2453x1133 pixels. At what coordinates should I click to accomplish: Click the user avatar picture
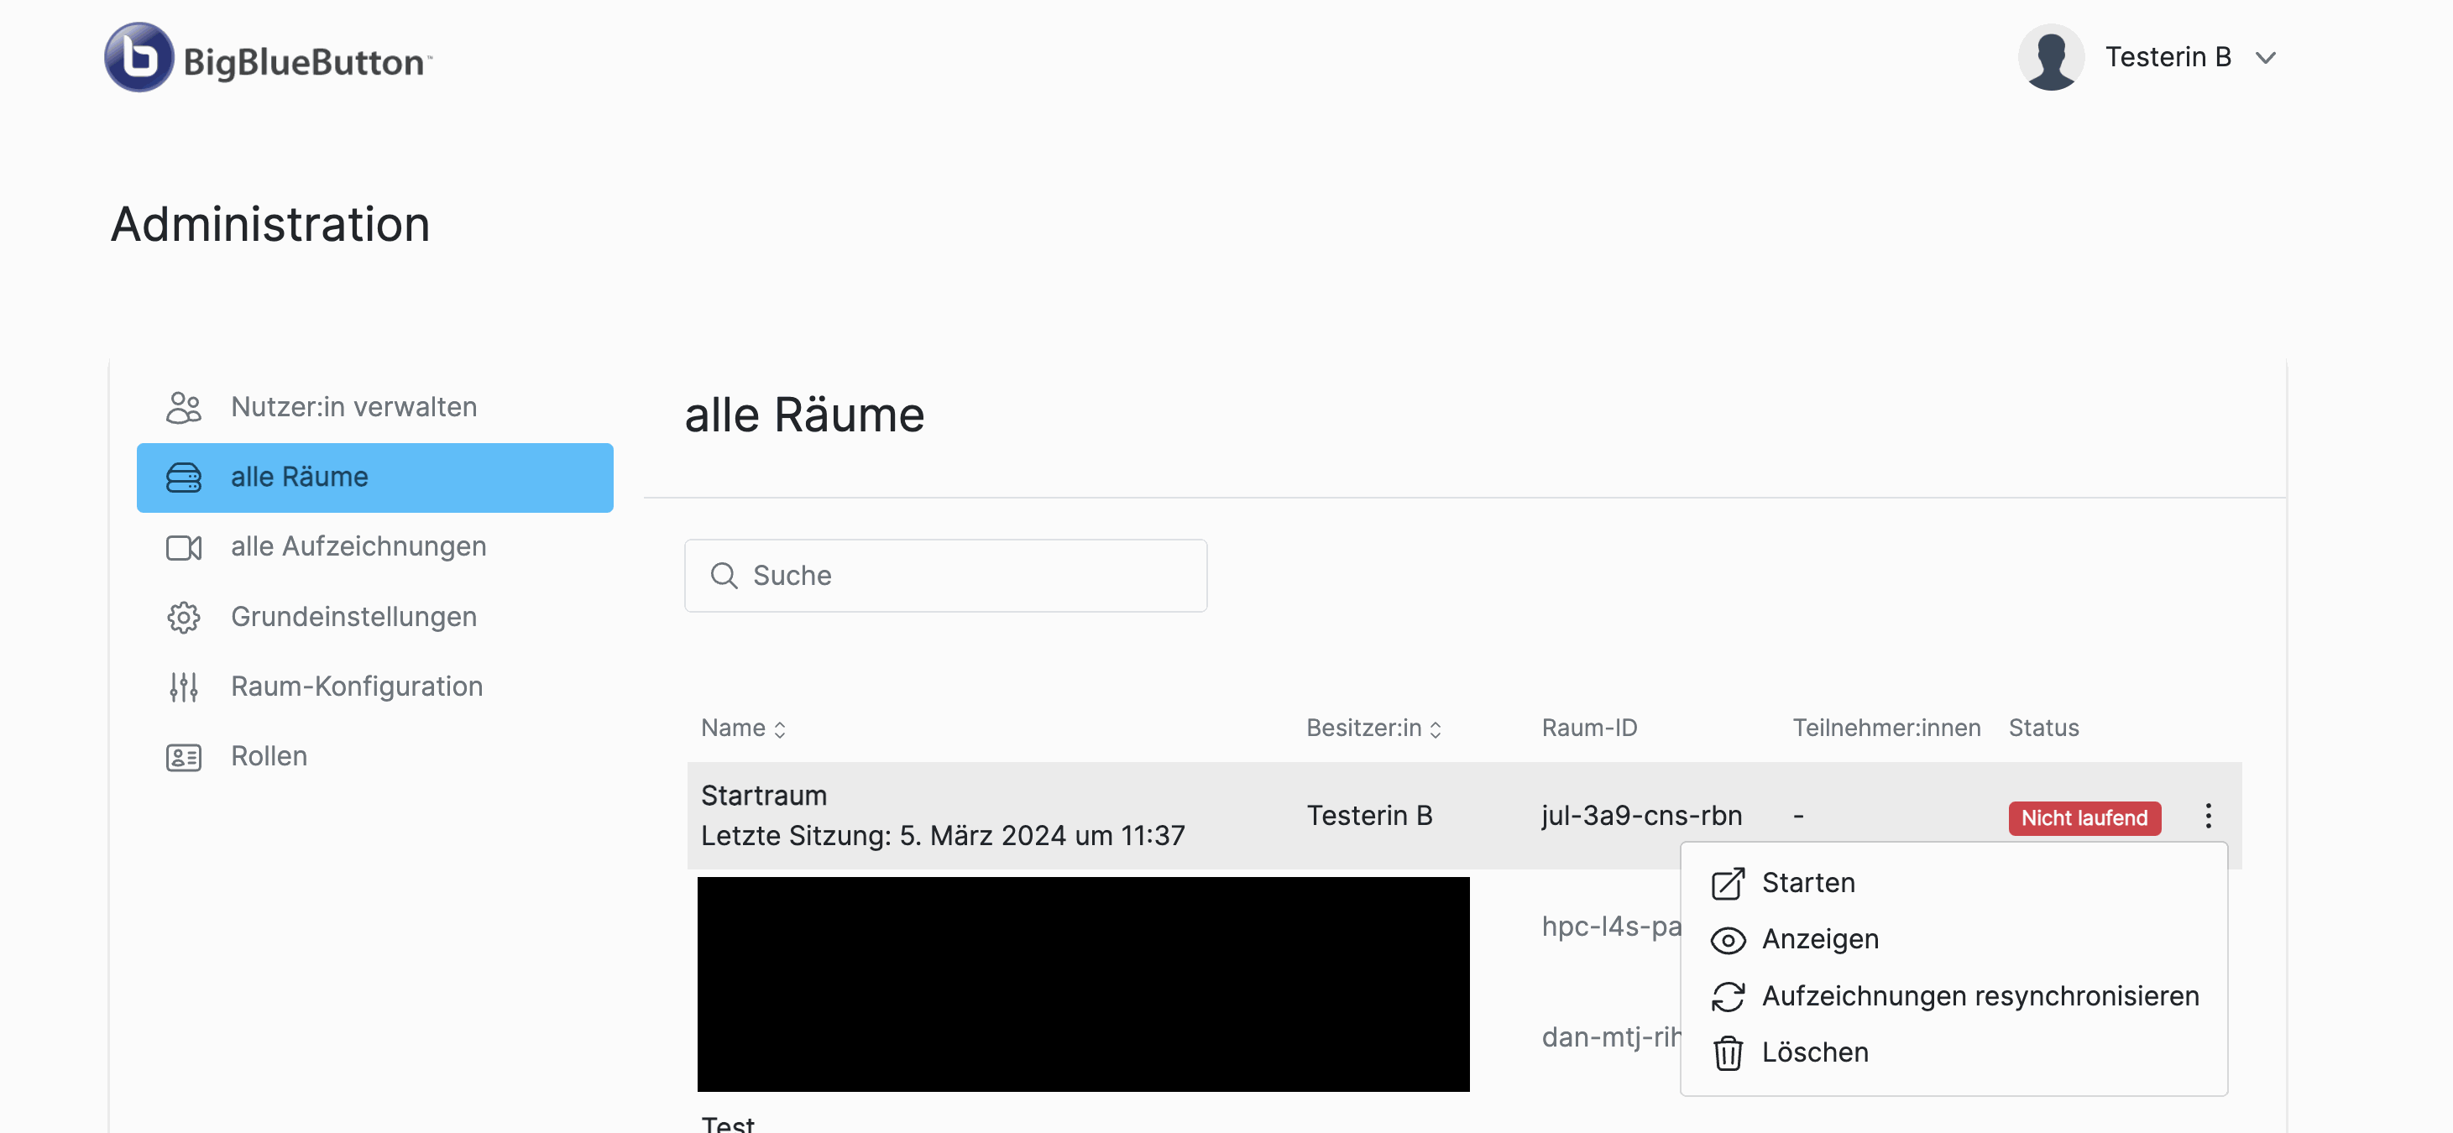[2050, 58]
